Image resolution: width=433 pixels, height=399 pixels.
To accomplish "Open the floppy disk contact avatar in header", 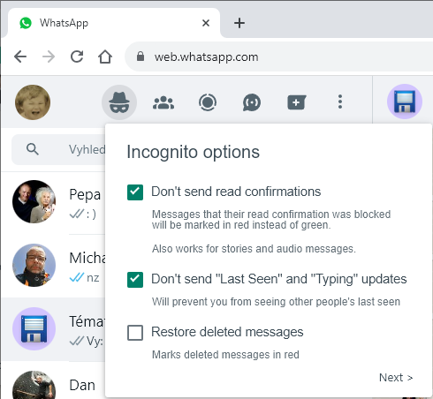I will (x=405, y=102).
